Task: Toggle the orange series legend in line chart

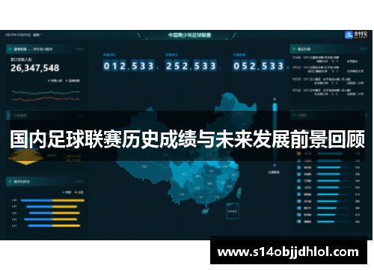Action: pos(73,81)
